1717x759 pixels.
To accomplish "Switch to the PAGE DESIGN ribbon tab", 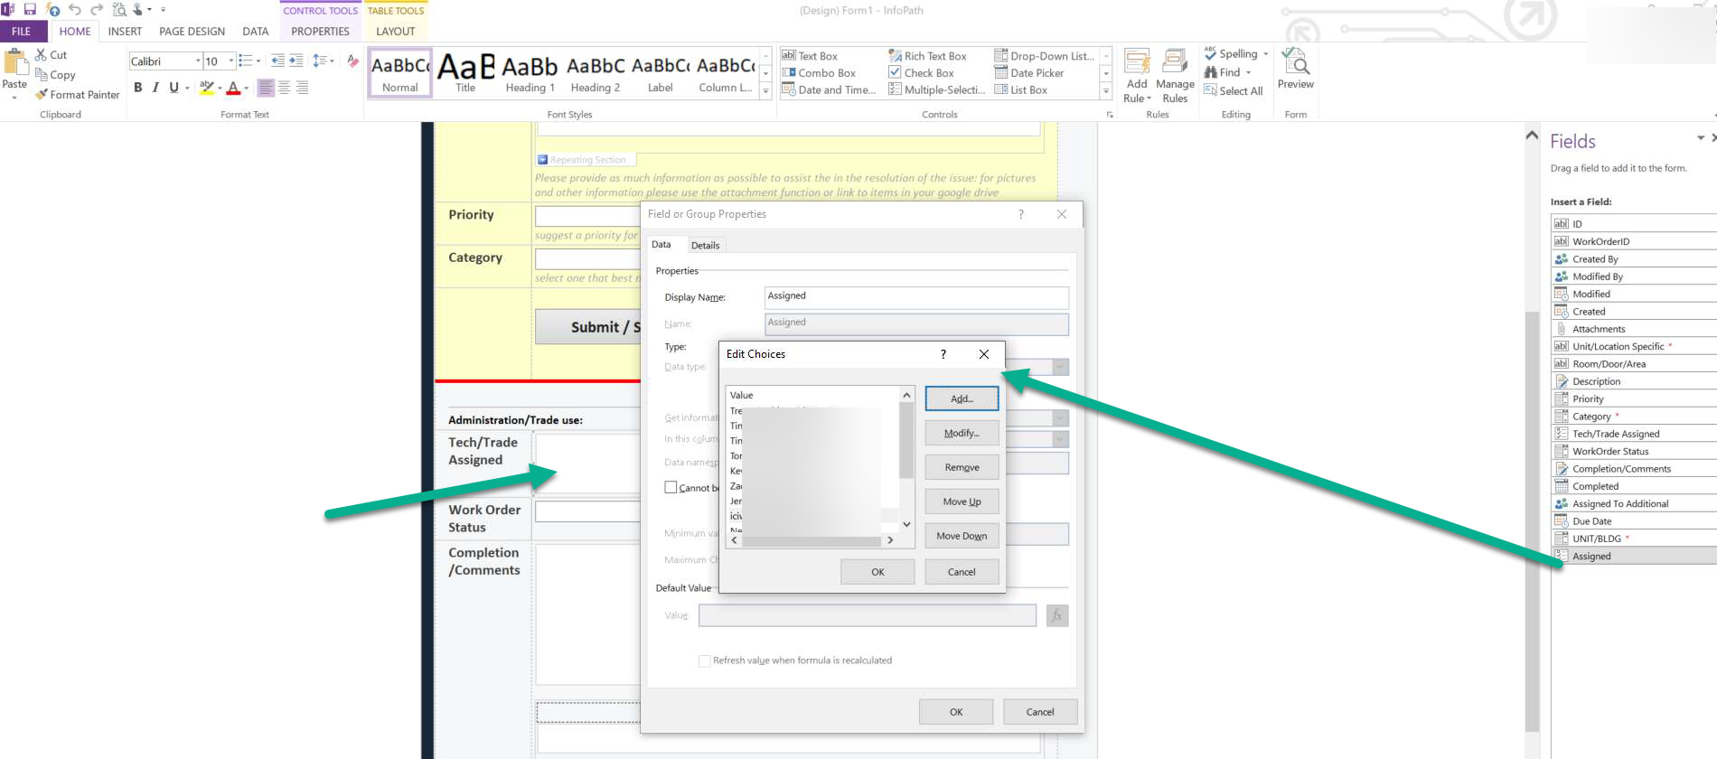I will point(192,32).
